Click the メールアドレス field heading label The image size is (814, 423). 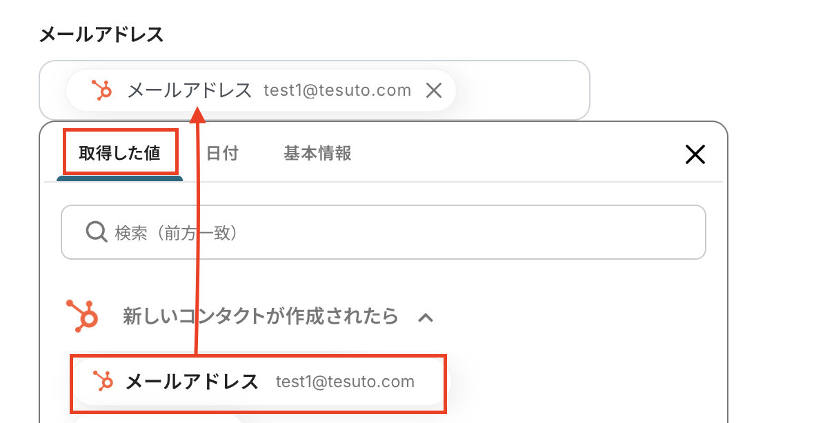point(101,34)
